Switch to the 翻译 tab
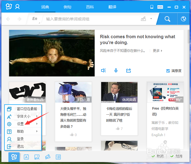 click(x=112, y=7)
